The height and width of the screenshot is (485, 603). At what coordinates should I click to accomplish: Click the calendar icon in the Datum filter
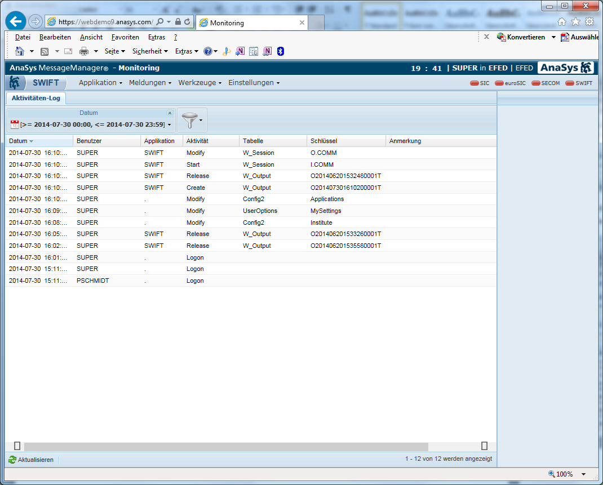(15, 124)
